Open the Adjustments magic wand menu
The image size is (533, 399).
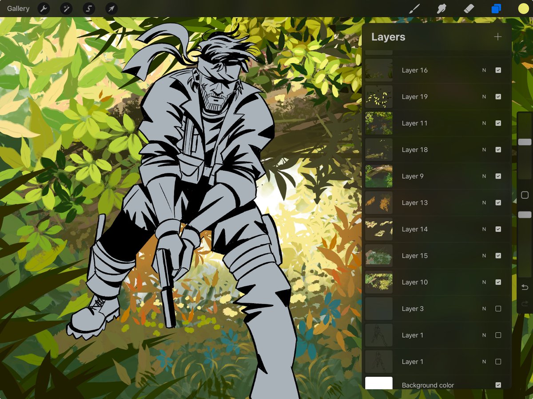point(66,8)
